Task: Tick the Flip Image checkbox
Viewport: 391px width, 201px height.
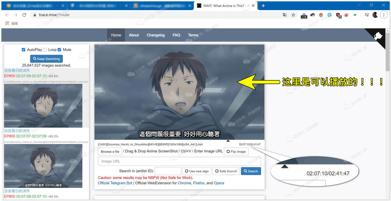Action: 228,152
